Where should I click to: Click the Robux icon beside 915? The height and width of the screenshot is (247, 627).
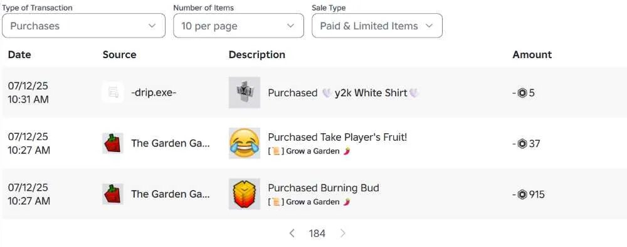522,194
